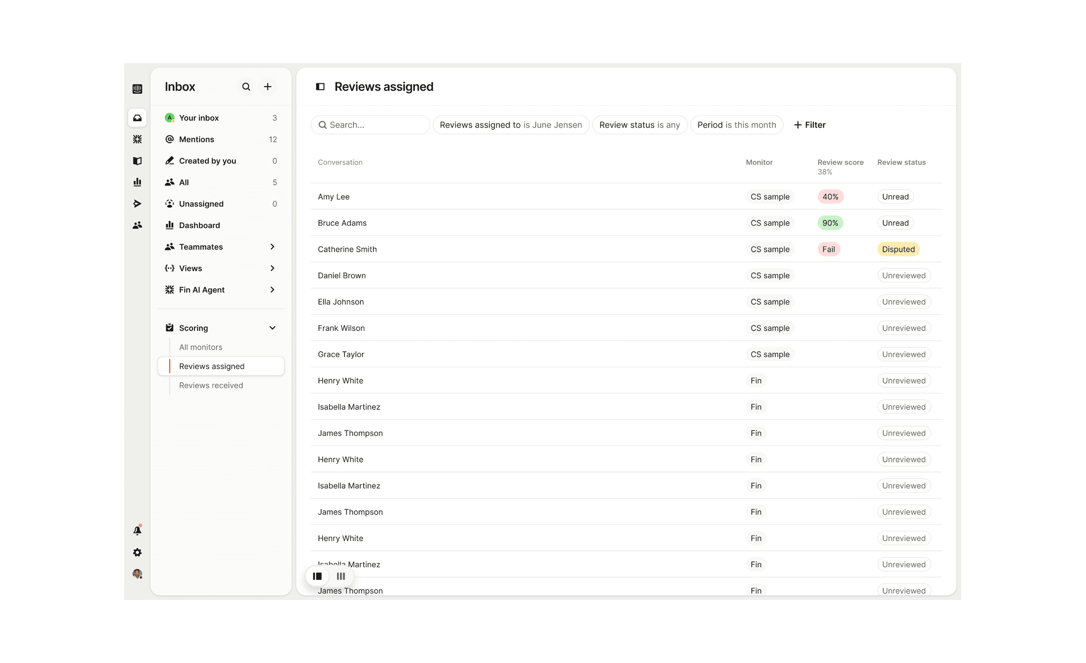Toggle the sidebar panel icon beside Reviews assigned
The height and width of the screenshot is (663, 1086).
(320, 87)
